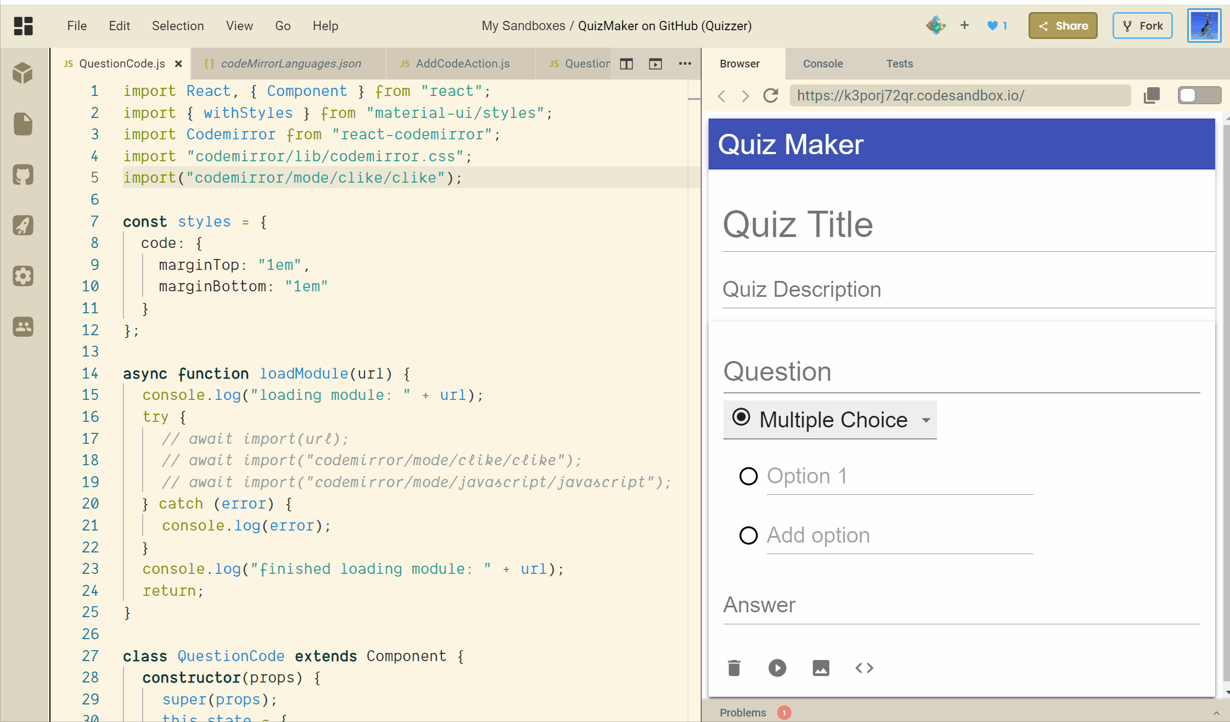Like the sandbox with the heart icon

coord(992,25)
